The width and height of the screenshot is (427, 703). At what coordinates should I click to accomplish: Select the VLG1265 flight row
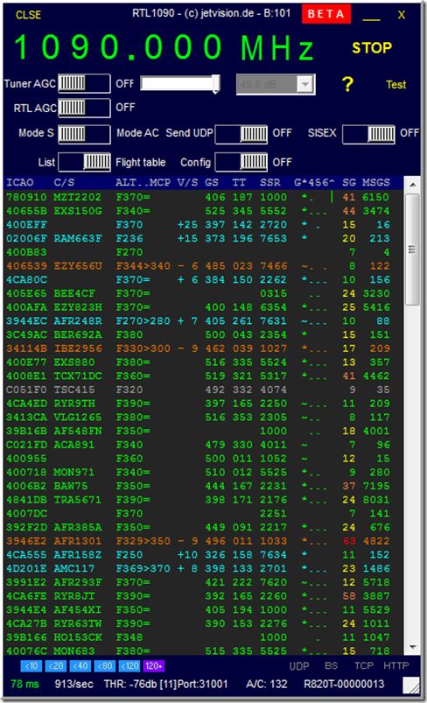[x=198, y=417]
